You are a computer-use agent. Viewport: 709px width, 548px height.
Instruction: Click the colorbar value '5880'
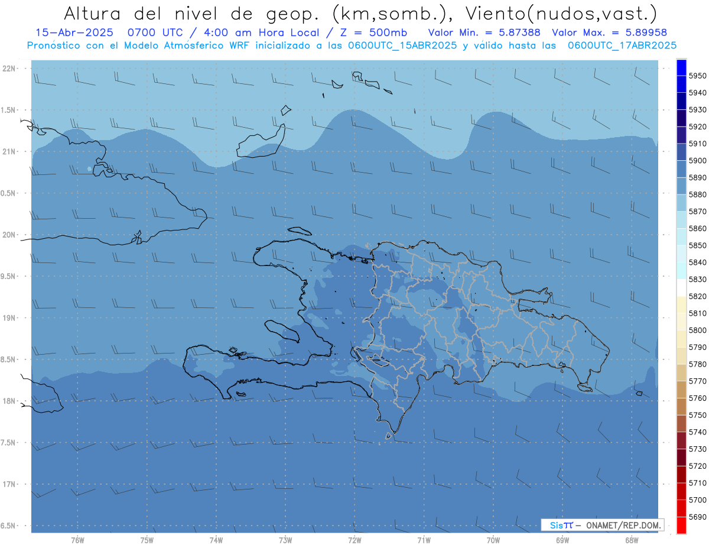[x=698, y=194]
